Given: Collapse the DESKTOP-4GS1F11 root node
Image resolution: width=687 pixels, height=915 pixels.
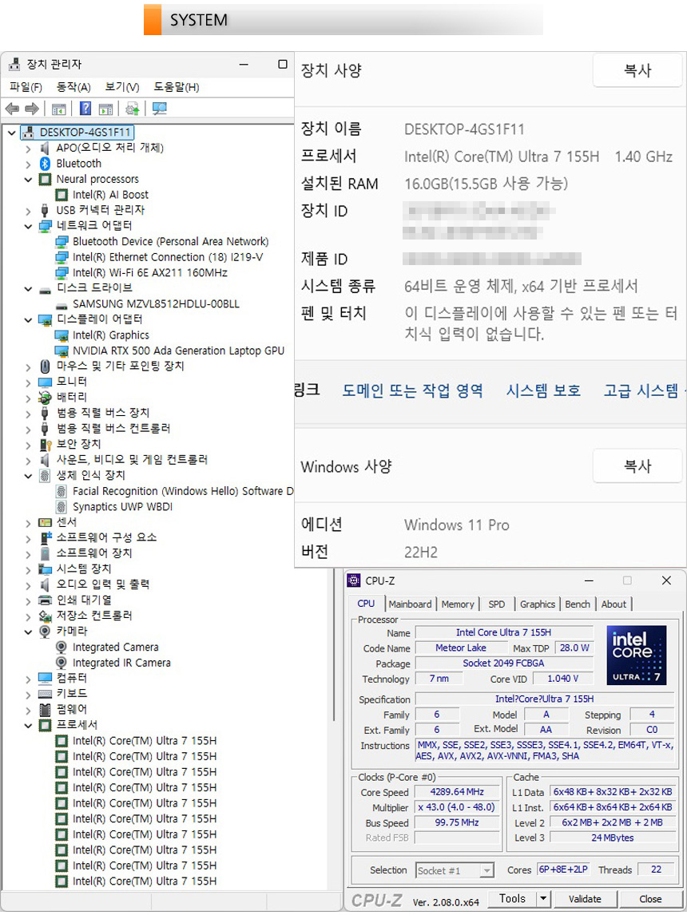Looking at the screenshot, I should pos(12,133).
